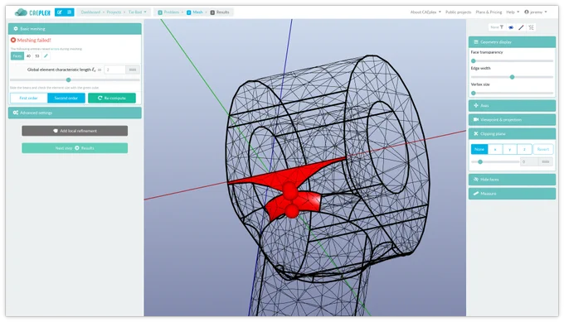The width and height of the screenshot is (564, 322).
Task: Adjust the Vertex size slider
Action: pyautogui.click(x=474, y=94)
